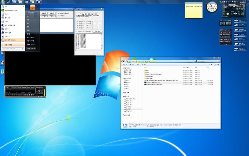
Task: Expand the submenu arrow of the first Start menu program
Action: click(24, 7)
